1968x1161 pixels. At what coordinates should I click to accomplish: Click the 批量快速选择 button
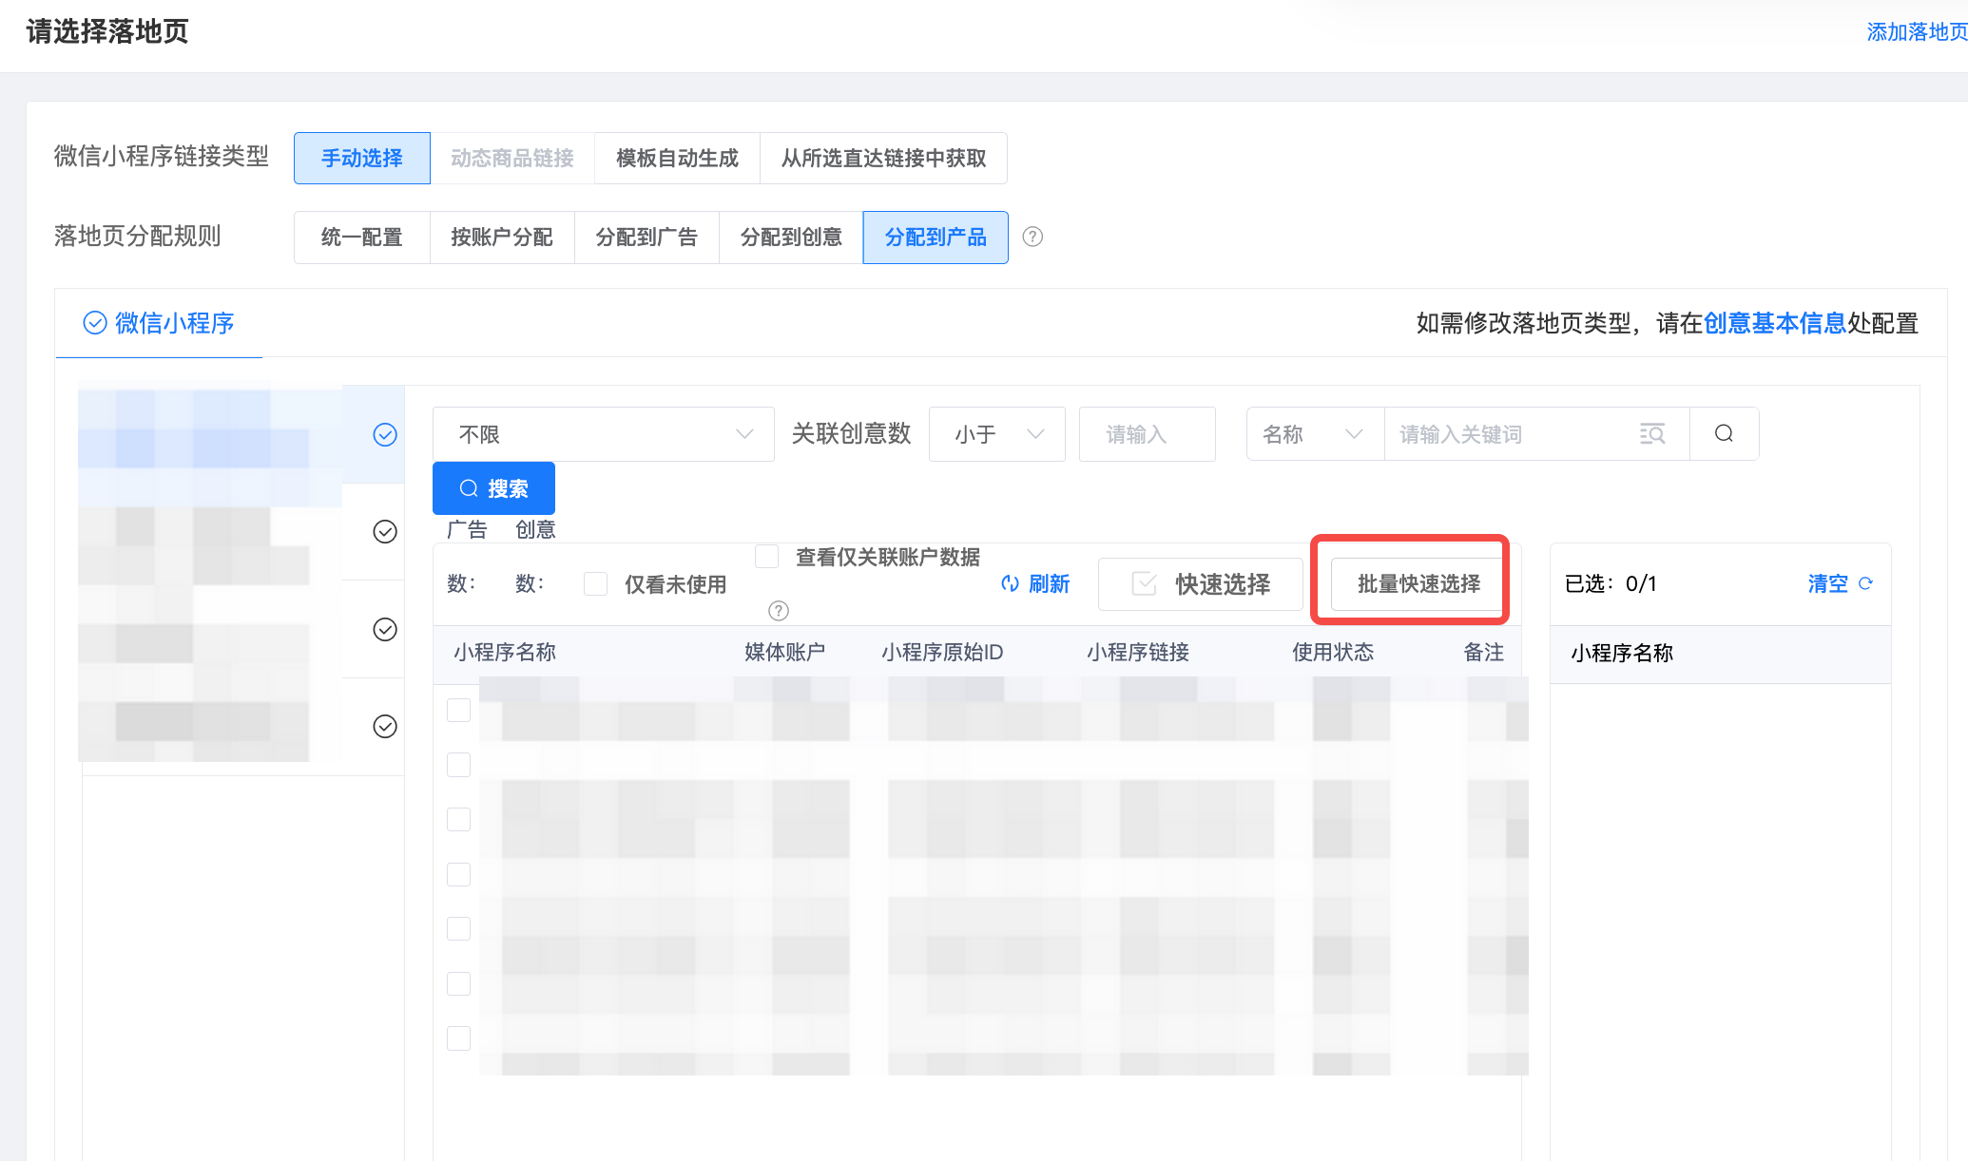pyautogui.click(x=1418, y=583)
